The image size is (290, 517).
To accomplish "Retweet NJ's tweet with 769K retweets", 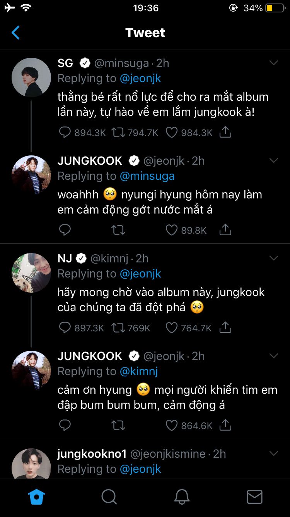I will click(x=118, y=328).
